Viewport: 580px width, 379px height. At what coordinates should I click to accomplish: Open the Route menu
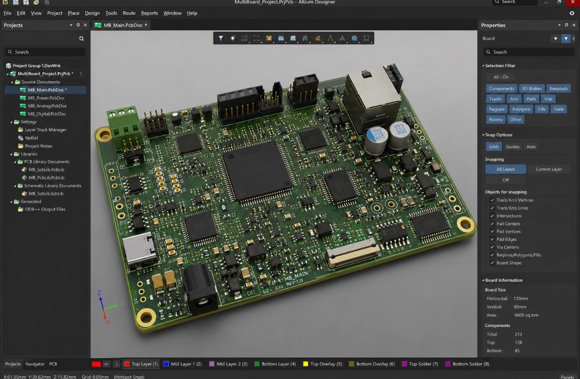(129, 13)
